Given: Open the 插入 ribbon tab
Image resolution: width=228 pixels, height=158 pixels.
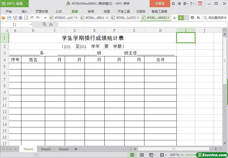Looking at the screenshot, I should click(25, 11).
